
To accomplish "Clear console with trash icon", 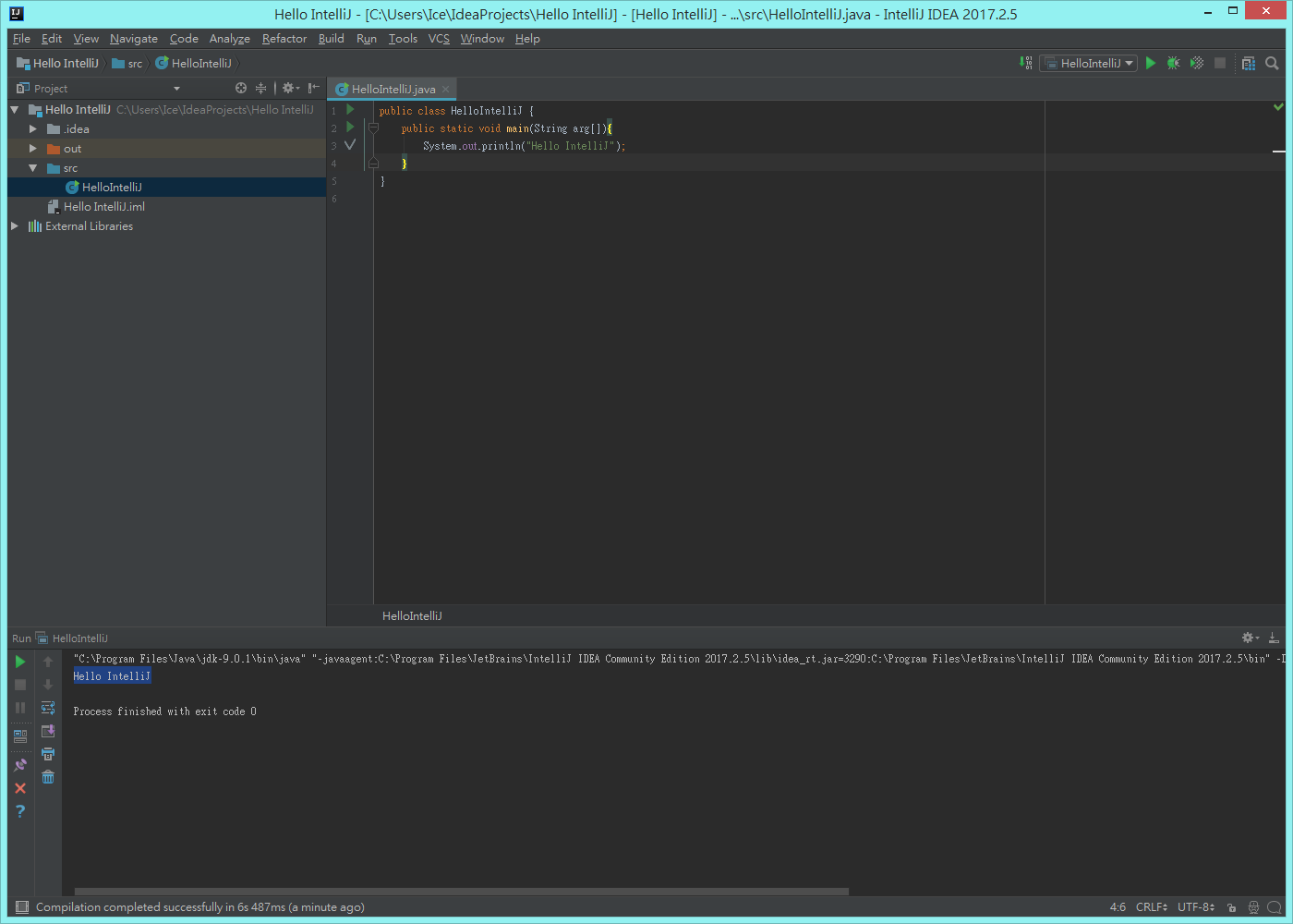I will tap(48, 777).
